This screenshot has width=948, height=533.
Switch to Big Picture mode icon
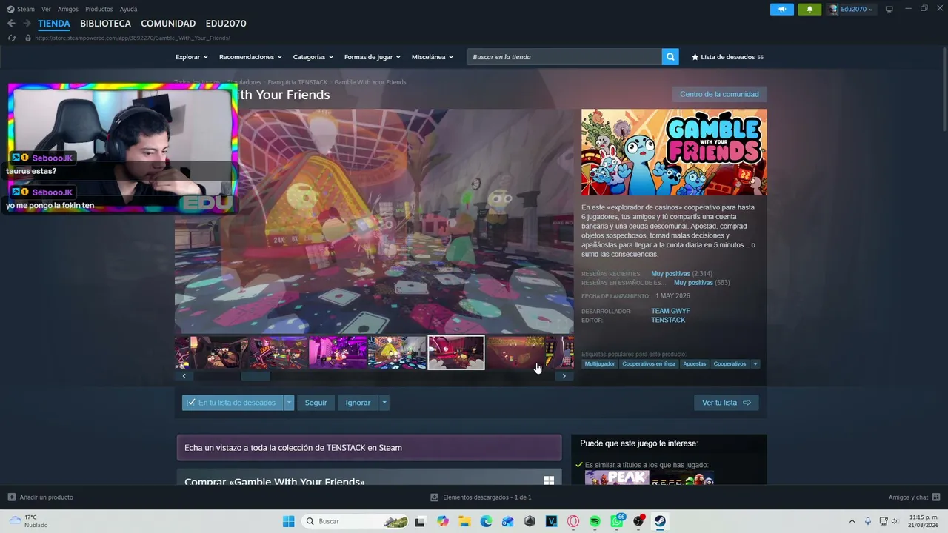[889, 9]
